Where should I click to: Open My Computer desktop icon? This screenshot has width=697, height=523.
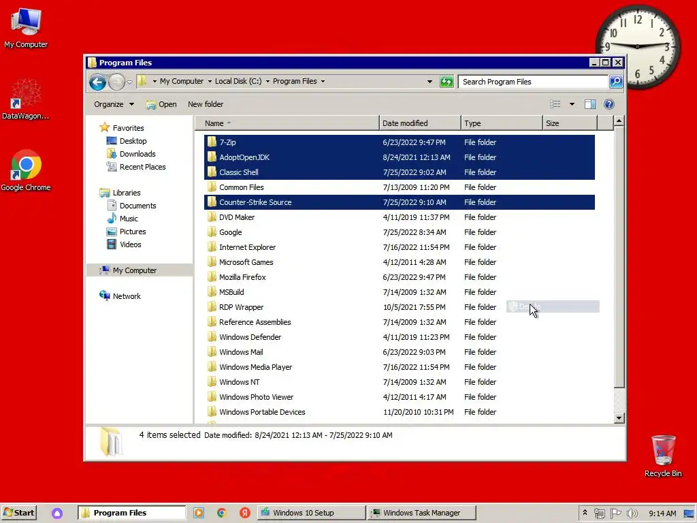click(x=26, y=27)
